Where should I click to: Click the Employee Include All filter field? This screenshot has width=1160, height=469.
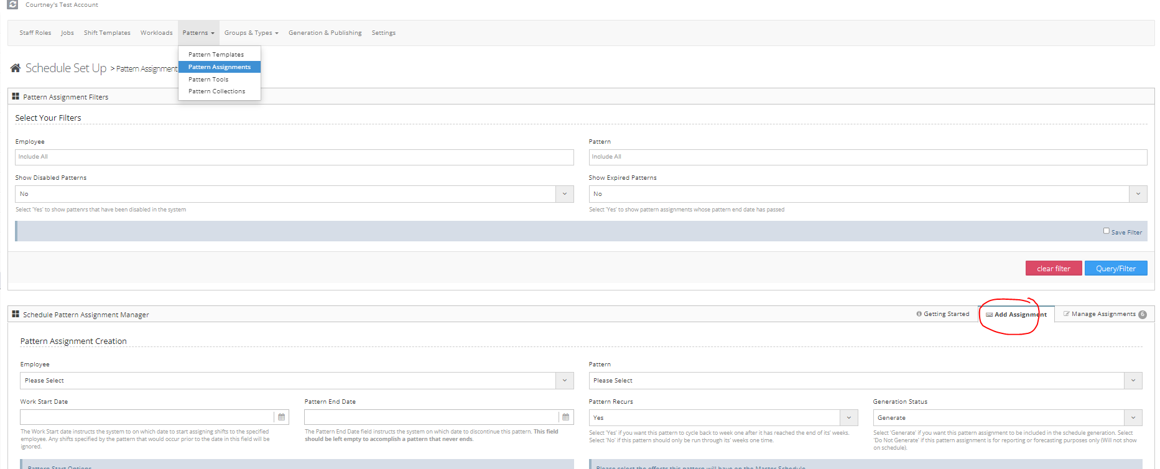coord(294,157)
